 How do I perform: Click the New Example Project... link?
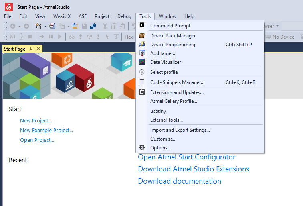(46, 131)
